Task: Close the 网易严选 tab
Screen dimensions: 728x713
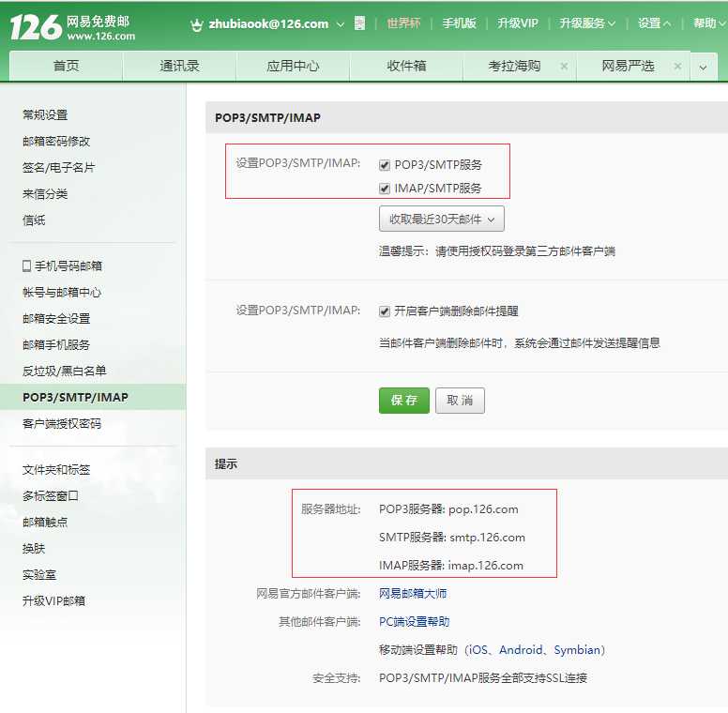Action: (677, 67)
